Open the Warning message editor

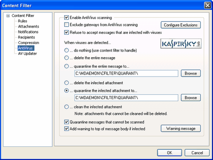pos(181,129)
